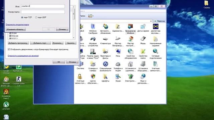Open the Шрифты icon
Viewport: 214px width, 120px height.
pos(105,78)
